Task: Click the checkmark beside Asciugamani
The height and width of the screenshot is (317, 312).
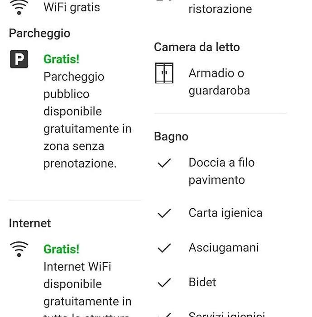Action: point(164,248)
